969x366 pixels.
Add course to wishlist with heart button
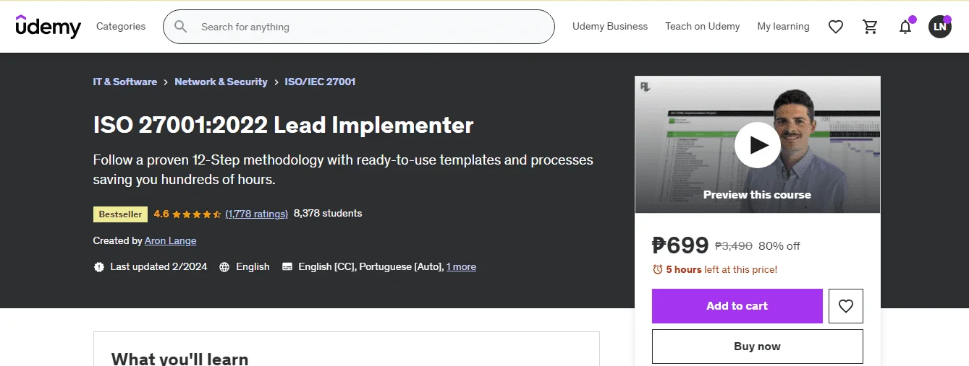[846, 306]
